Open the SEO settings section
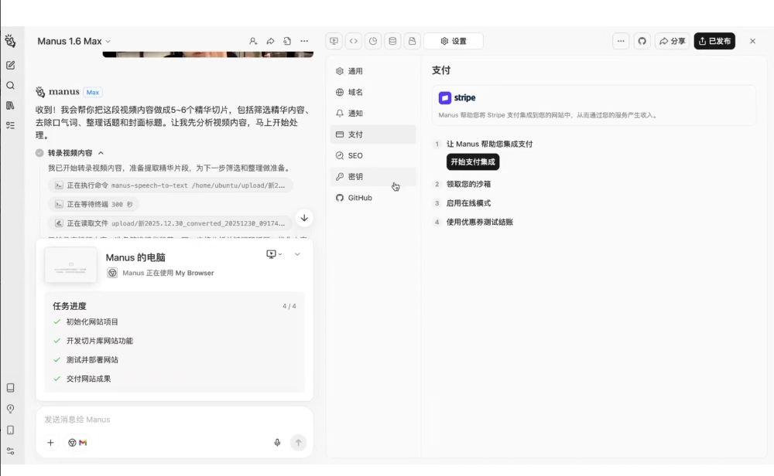Image resolution: width=774 pixels, height=476 pixels. (357, 155)
